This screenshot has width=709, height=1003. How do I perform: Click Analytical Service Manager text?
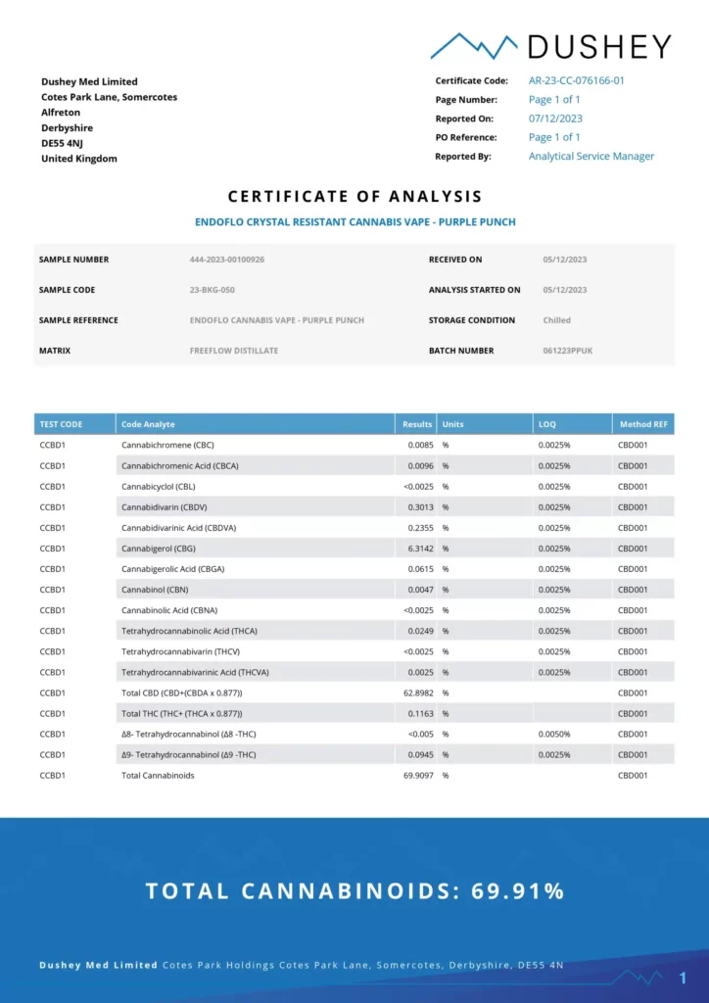(x=591, y=156)
